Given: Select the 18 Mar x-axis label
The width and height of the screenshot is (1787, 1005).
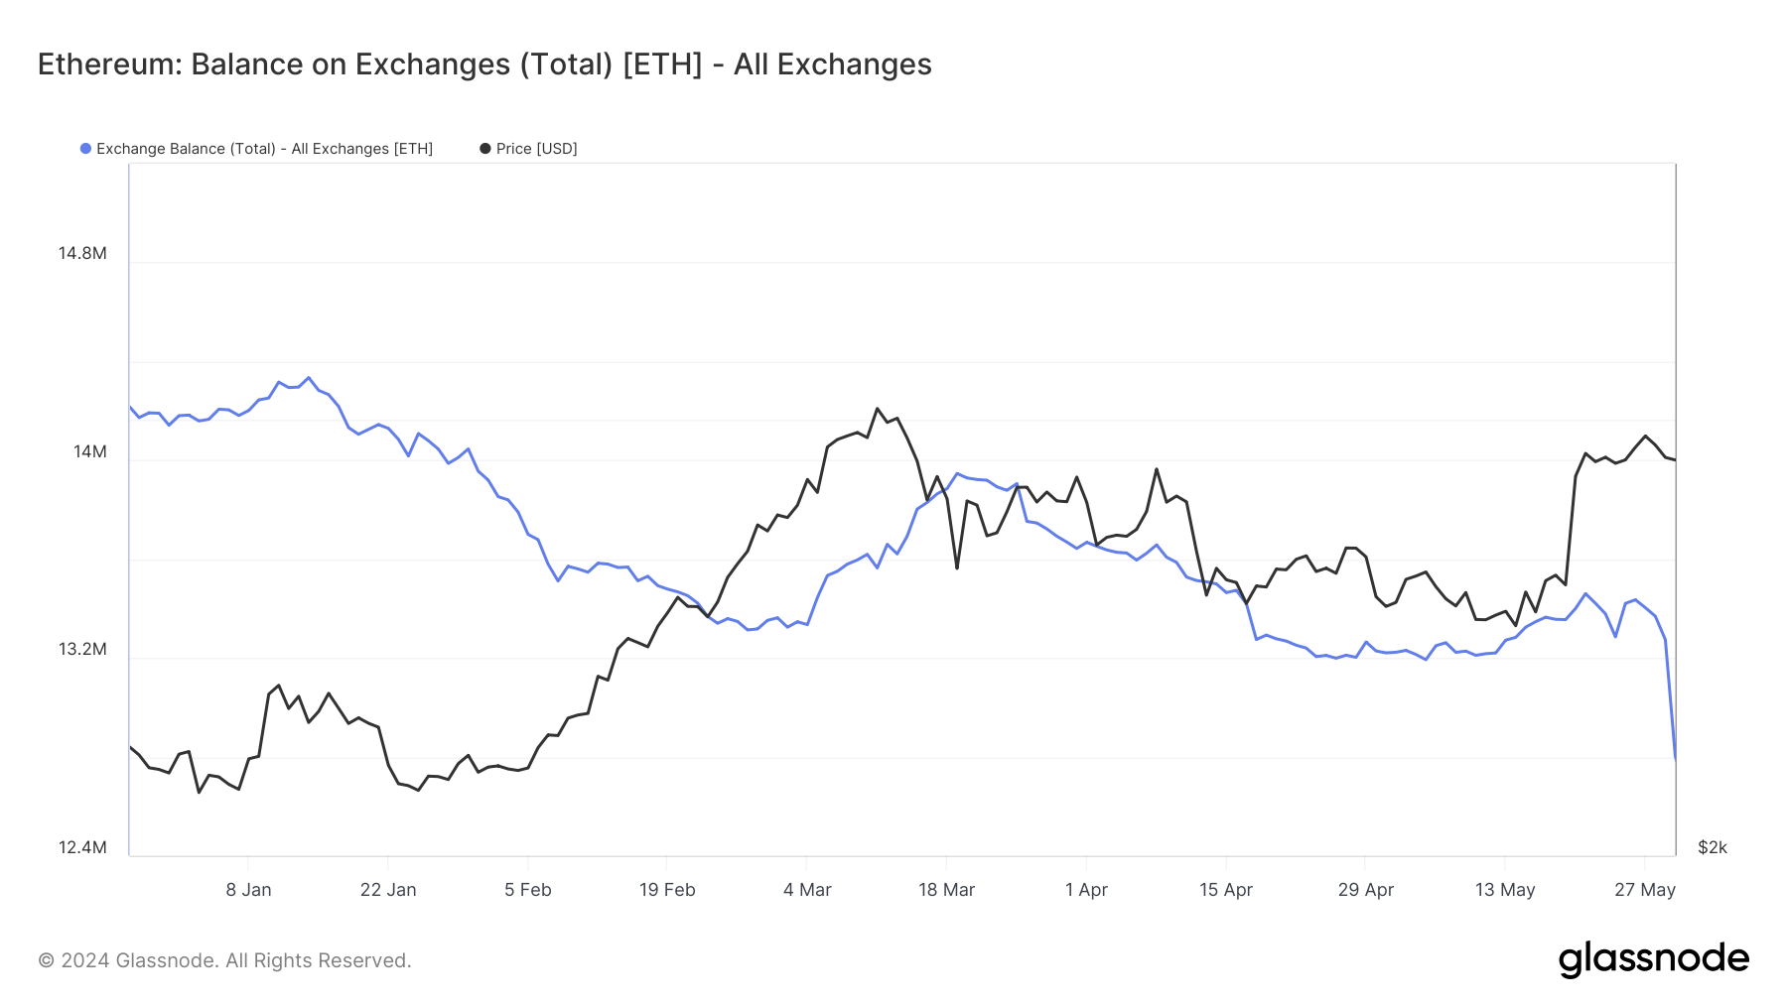Looking at the screenshot, I should (x=946, y=890).
